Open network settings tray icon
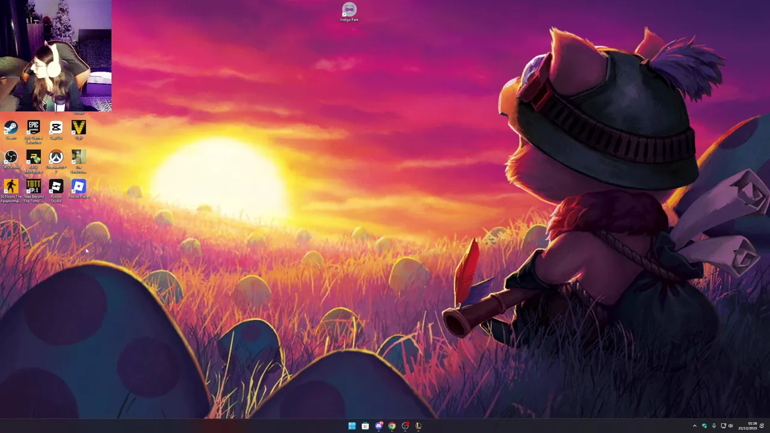 [x=723, y=426]
